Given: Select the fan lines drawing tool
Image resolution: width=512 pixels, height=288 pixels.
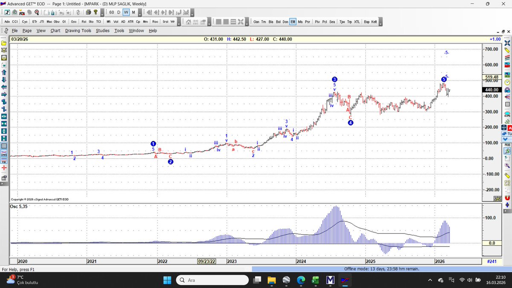Looking at the screenshot, I should pyautogui.click(x=507, y=97).
